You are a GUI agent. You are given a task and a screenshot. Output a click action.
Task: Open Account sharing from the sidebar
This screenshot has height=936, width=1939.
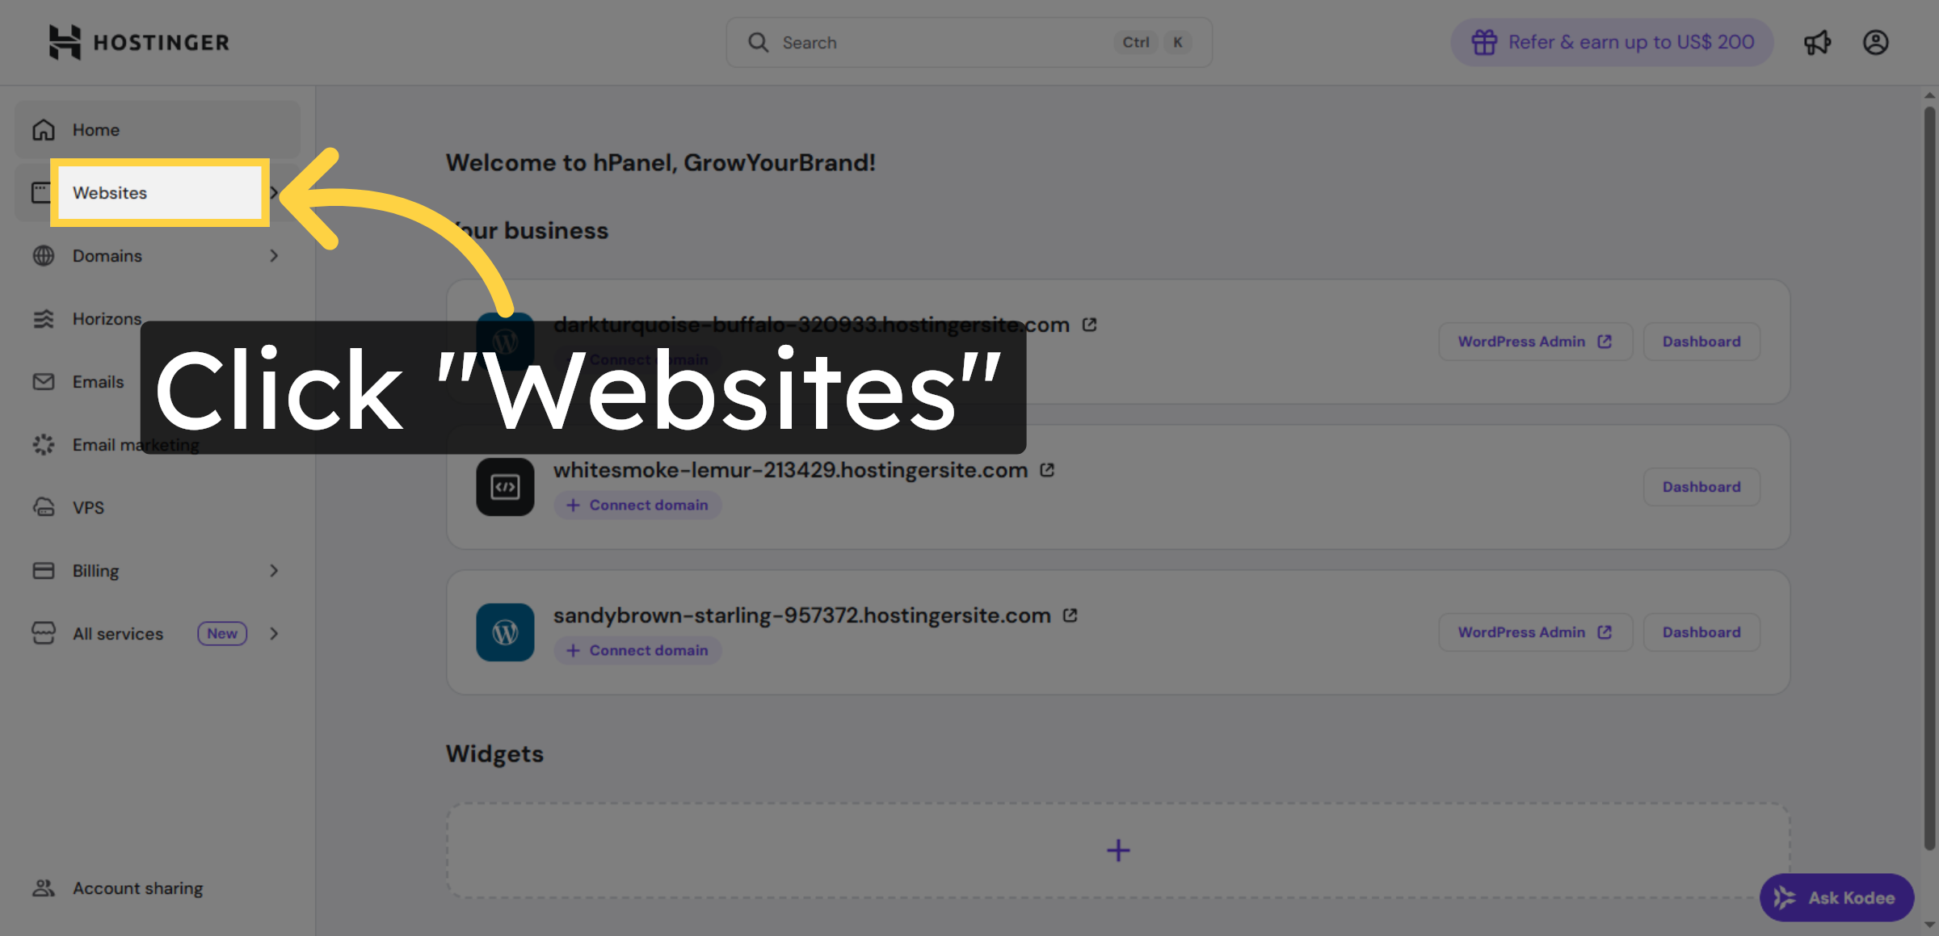tap(137, 888)
